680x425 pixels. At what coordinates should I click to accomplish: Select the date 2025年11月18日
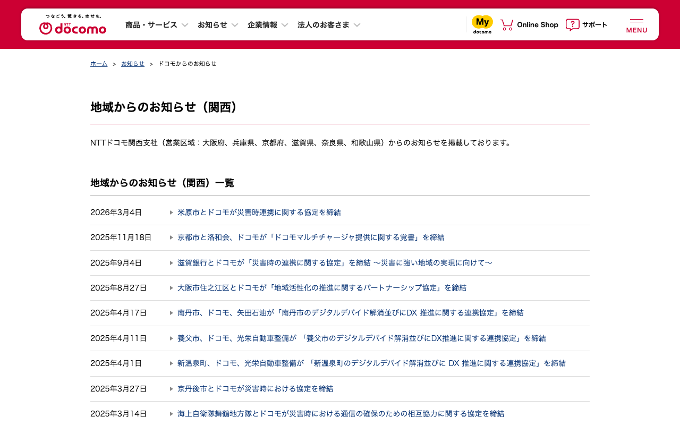(x=121, y=237)
